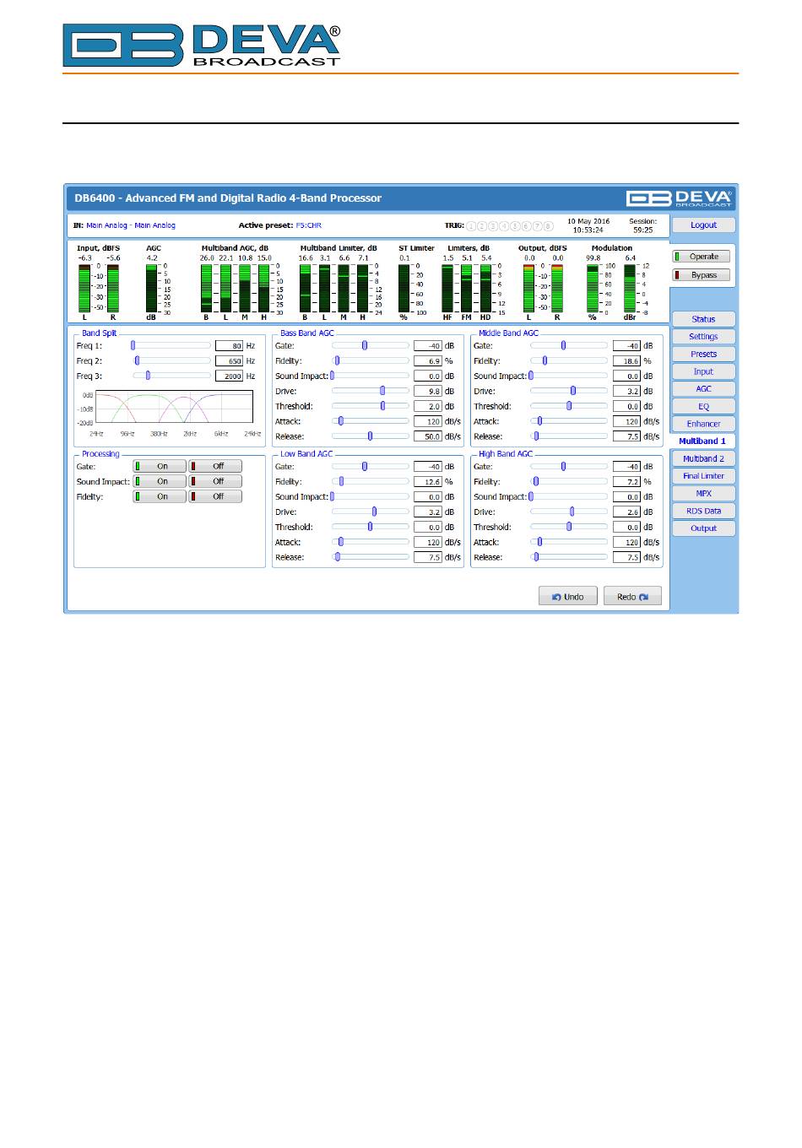Image resolution: width=802 pixels, height=1148 pixels.
Task: Click the High Band AGC Fidelity value field
Action: pyautogui.click(x=626, y=482)
